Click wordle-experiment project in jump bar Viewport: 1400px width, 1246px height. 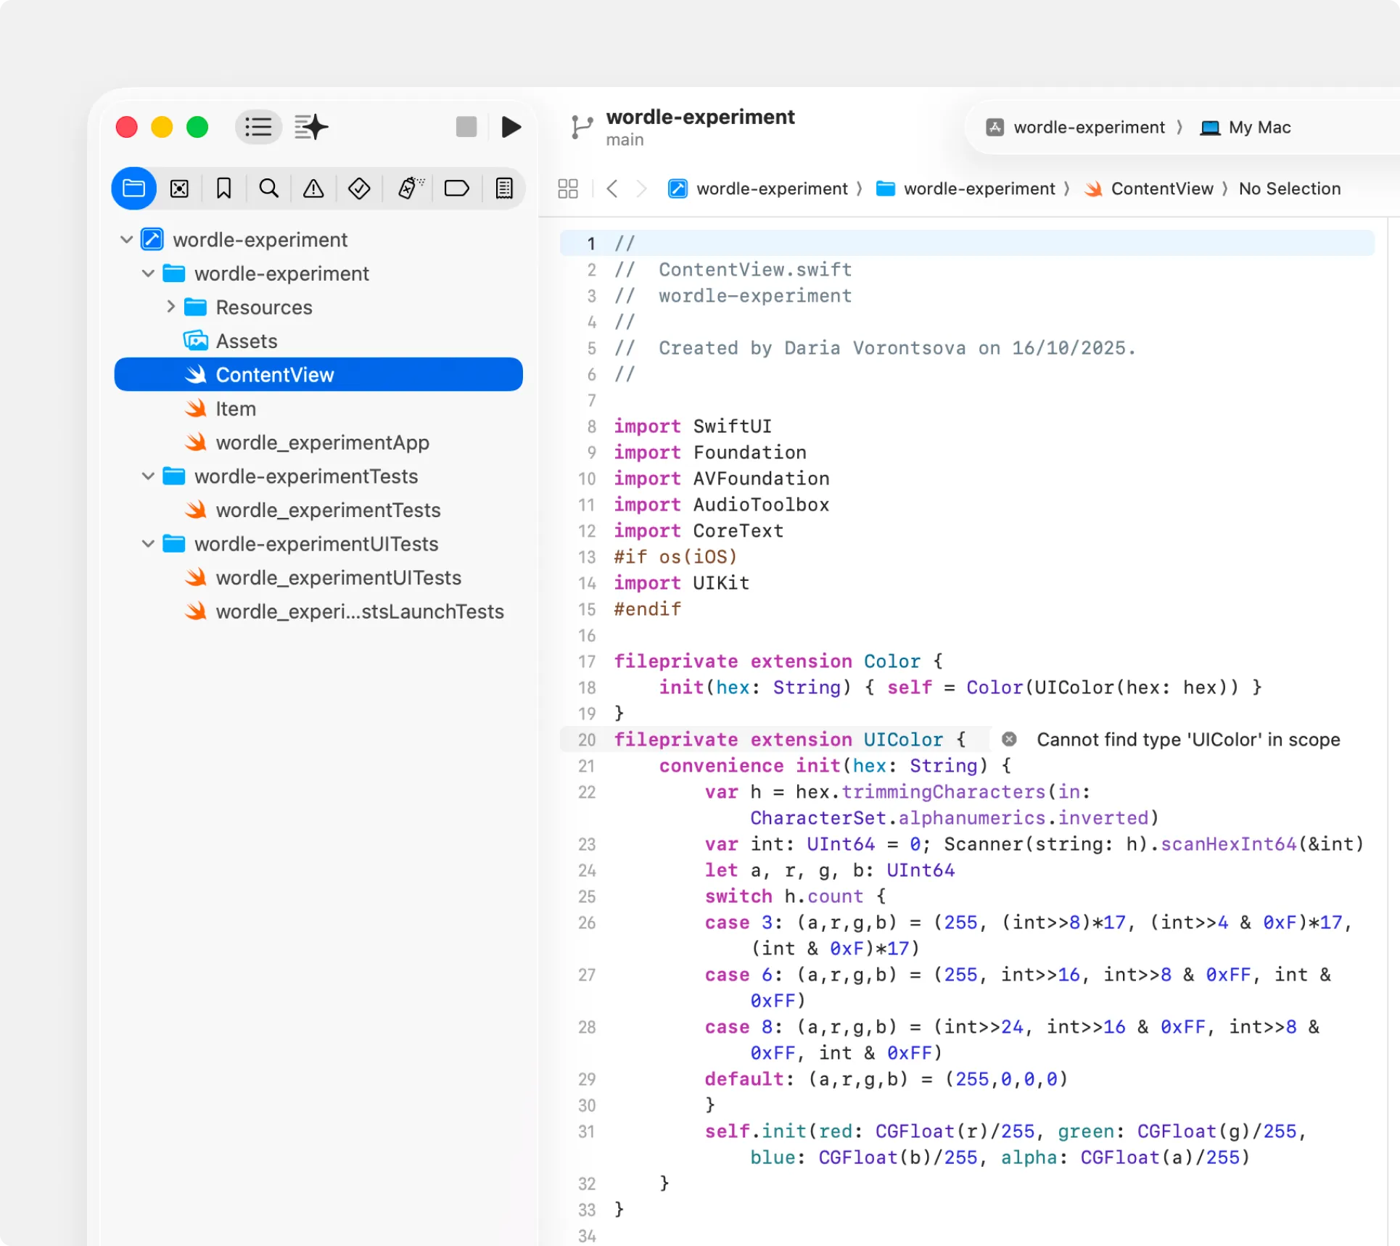click(757, 189)
